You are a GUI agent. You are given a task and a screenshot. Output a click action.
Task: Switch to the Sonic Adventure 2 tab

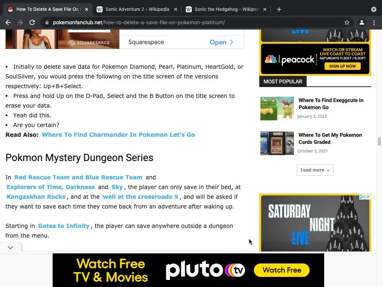pos(137,9)
